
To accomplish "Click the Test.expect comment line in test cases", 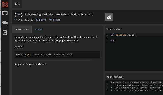I will tap(137, 85).
